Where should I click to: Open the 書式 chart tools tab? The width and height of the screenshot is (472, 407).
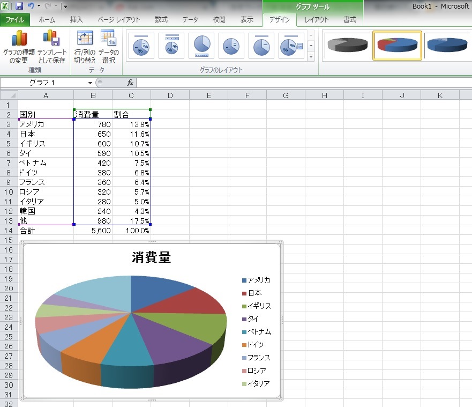coord(350,20)
